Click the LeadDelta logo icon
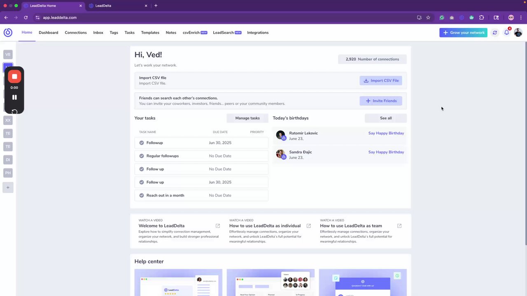 [x=8, y=32]
